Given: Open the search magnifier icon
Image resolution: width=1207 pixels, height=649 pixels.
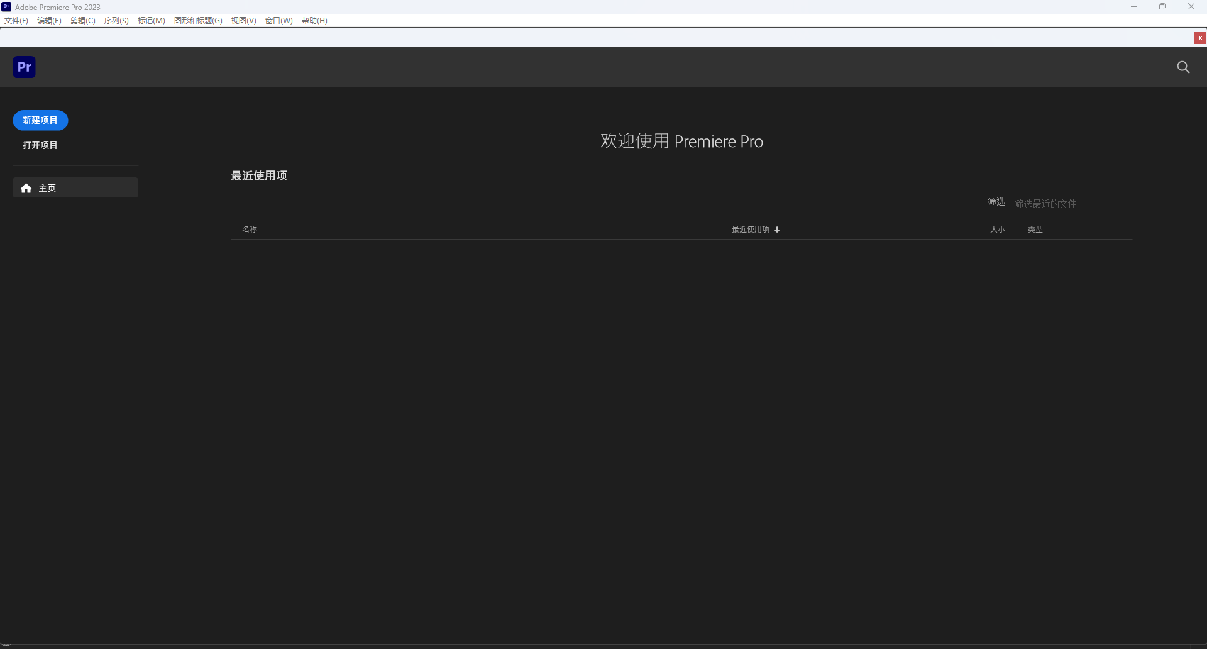Looking at the screenshot, I should click(x=1183, y=67).
